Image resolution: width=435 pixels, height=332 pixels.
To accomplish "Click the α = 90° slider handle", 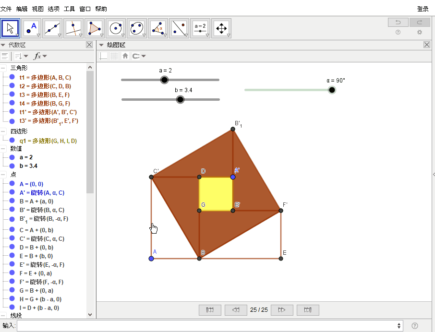I will [x=332, y=90].
